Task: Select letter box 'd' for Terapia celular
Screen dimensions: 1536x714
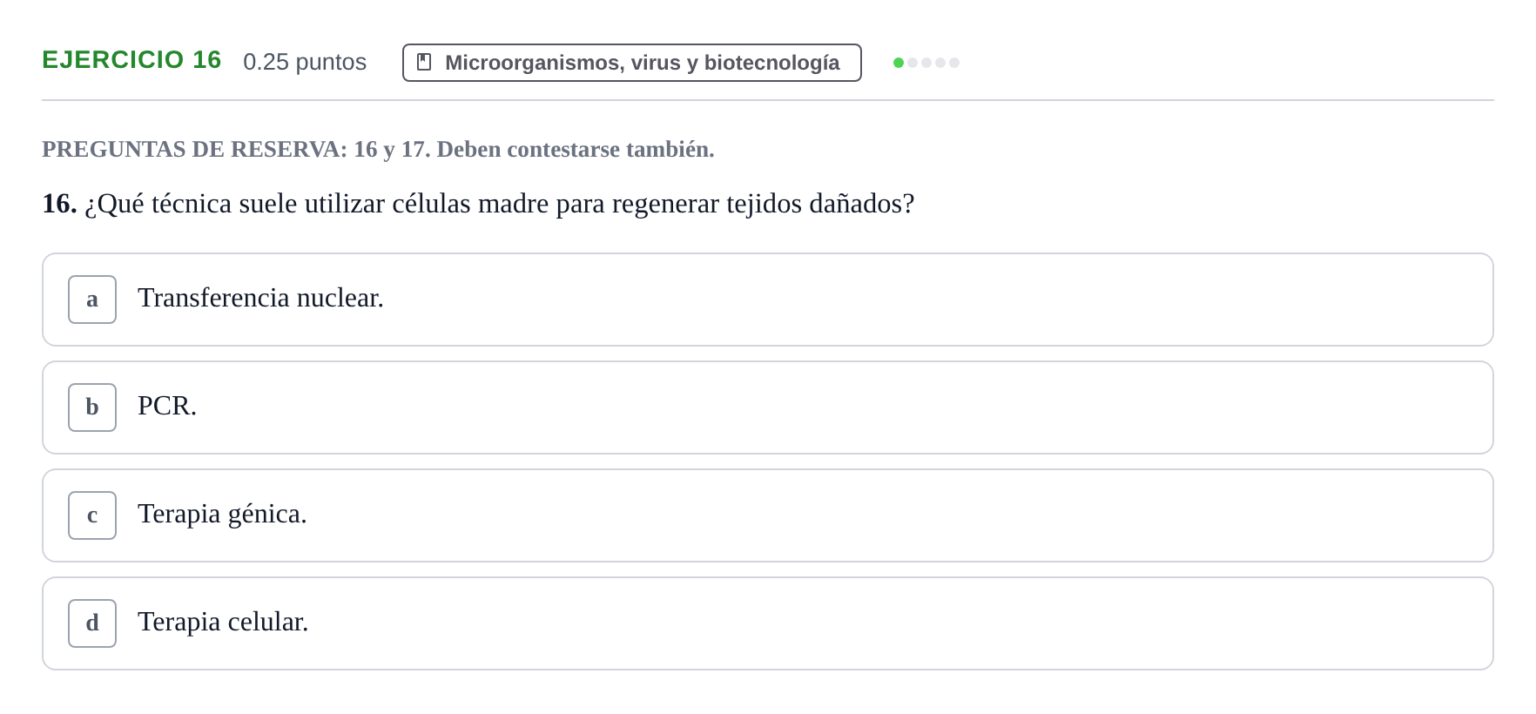Action: tap(92, 623)
